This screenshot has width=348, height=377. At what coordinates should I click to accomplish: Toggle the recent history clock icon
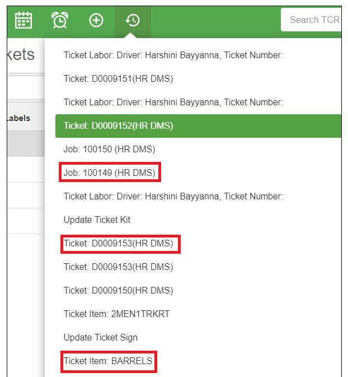point(133,20)
